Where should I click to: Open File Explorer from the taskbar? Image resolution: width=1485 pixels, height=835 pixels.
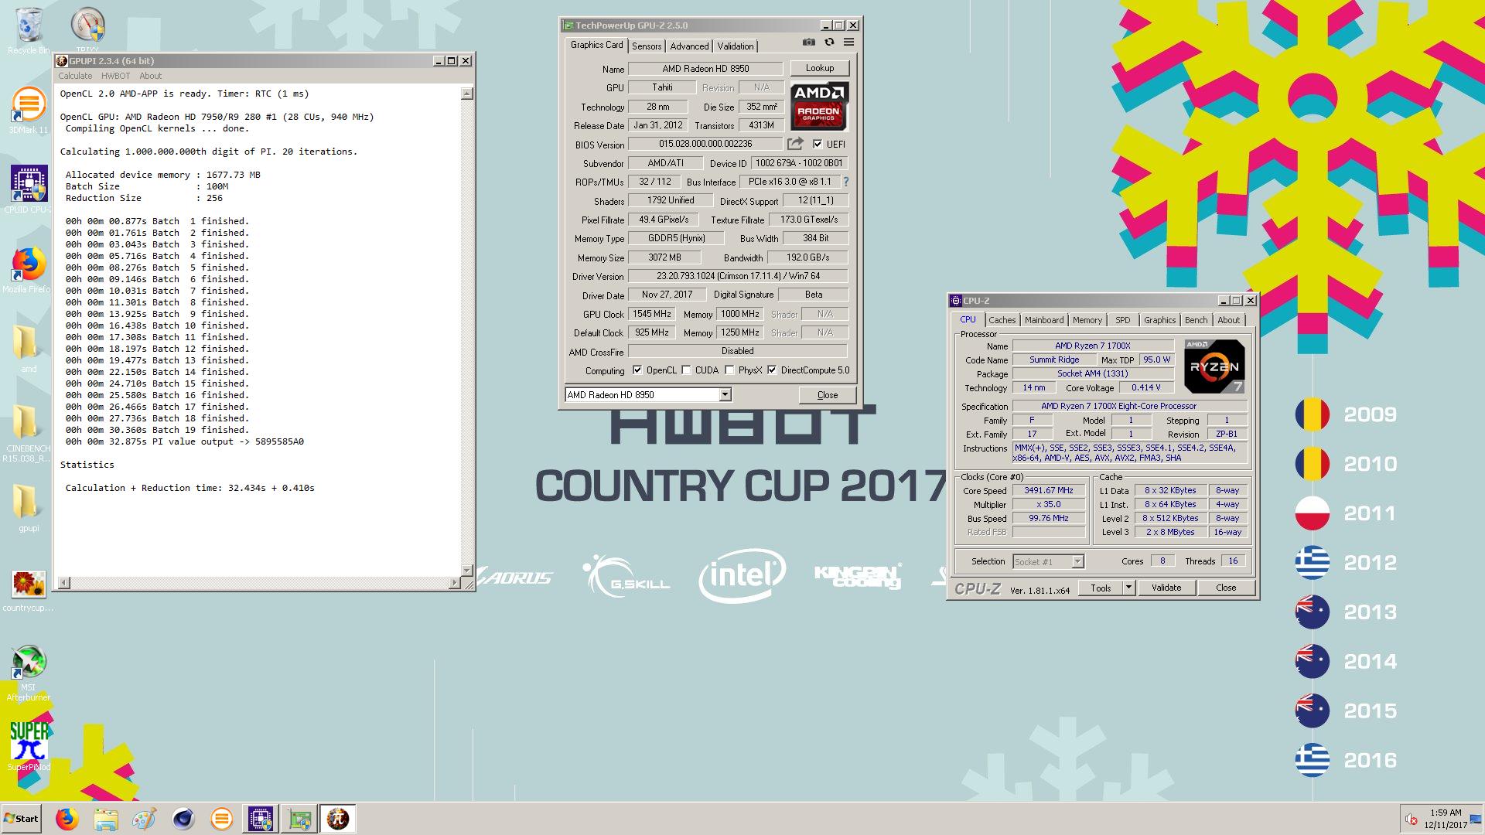pos(106,819)
